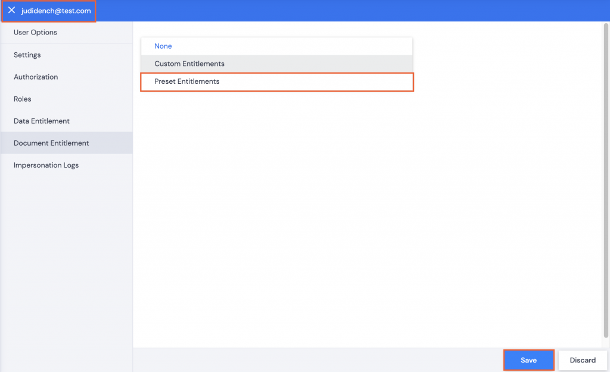610x372 pixels.
Task: Open the Data Entitlement section
Action: [67, 121]
